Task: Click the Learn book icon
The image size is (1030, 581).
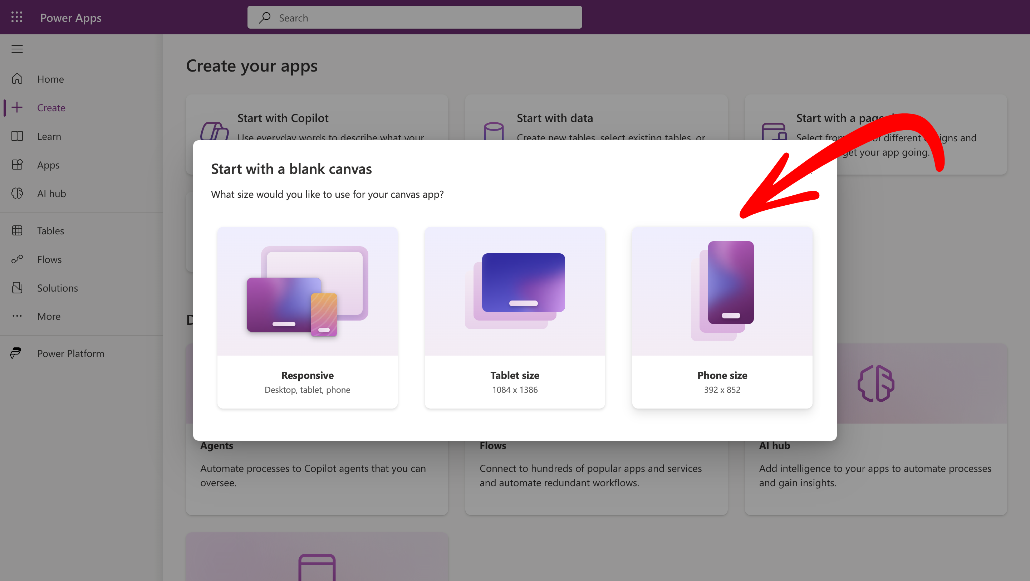Action: click(x=17, y=136)
